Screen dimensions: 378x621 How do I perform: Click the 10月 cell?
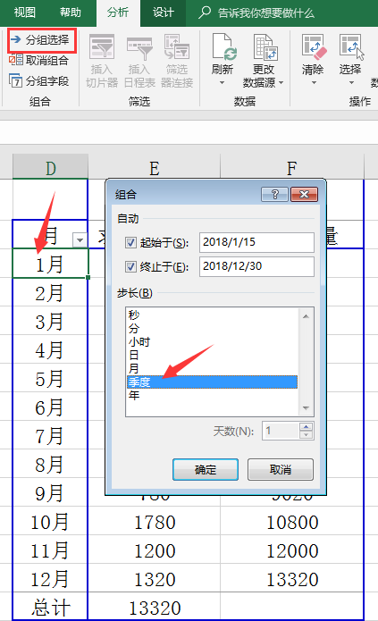pos(50,521)
